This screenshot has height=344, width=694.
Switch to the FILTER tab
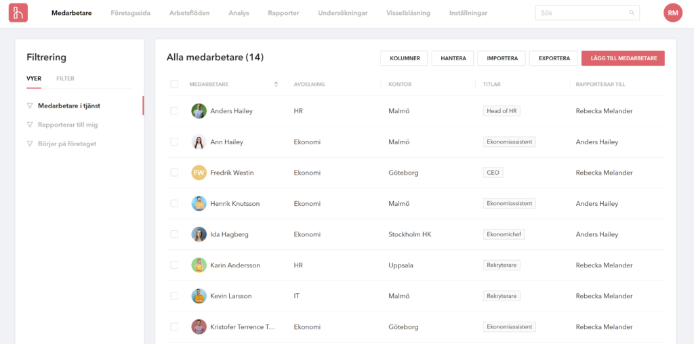click(65, 79)
